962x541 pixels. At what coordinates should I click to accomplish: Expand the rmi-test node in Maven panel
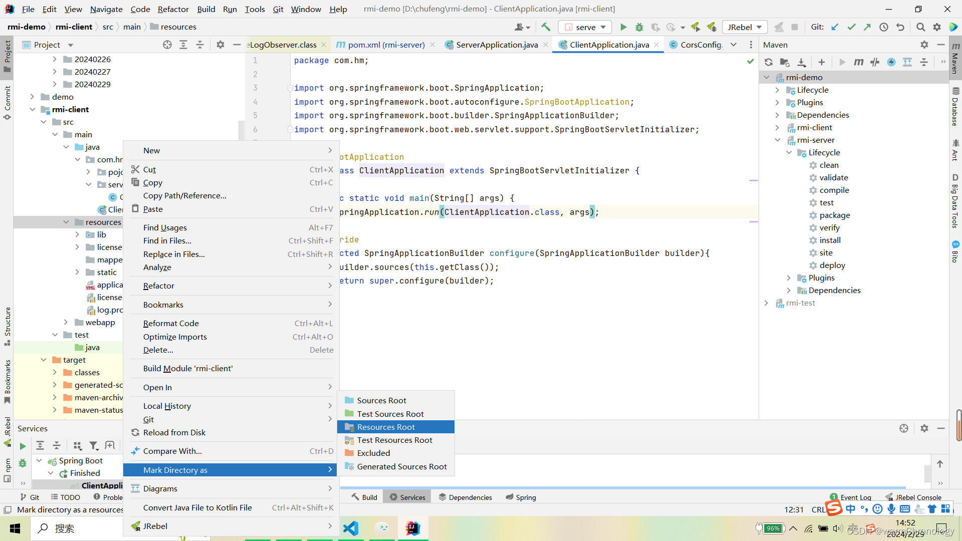point(766,303)
